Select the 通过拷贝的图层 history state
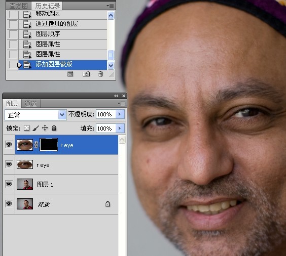Screen dimensions: 286x256 (x=57, y=24)
